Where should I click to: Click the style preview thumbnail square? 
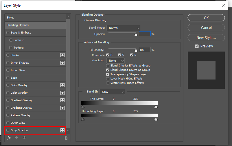pyautogui.click(x=206, y=70)
